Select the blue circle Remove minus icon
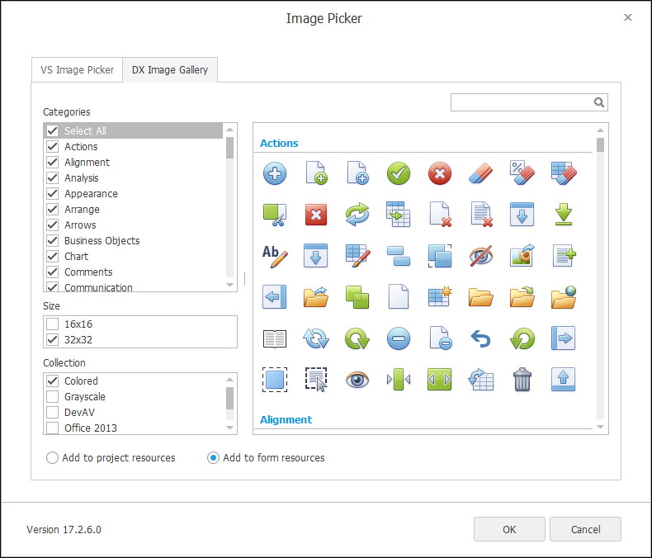 click(x=399, y=338)
